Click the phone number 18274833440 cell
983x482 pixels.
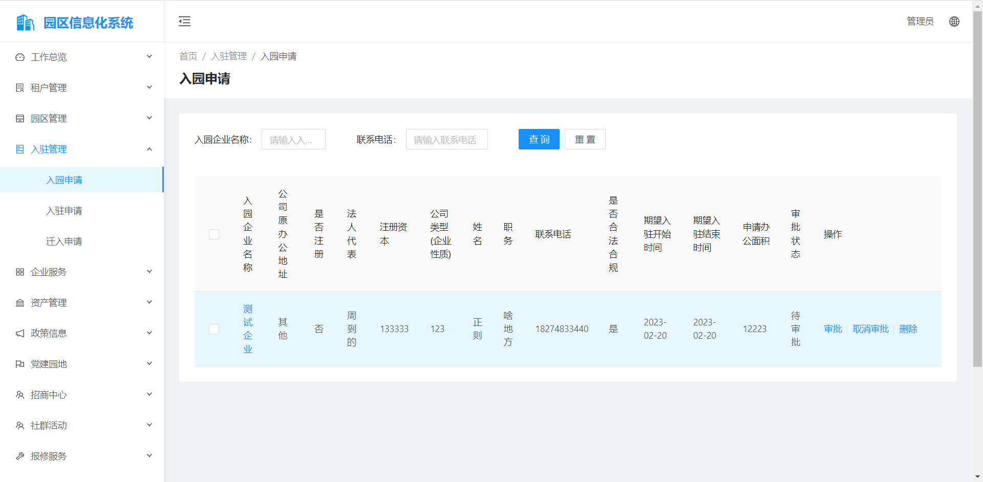[x=562, y=329]
